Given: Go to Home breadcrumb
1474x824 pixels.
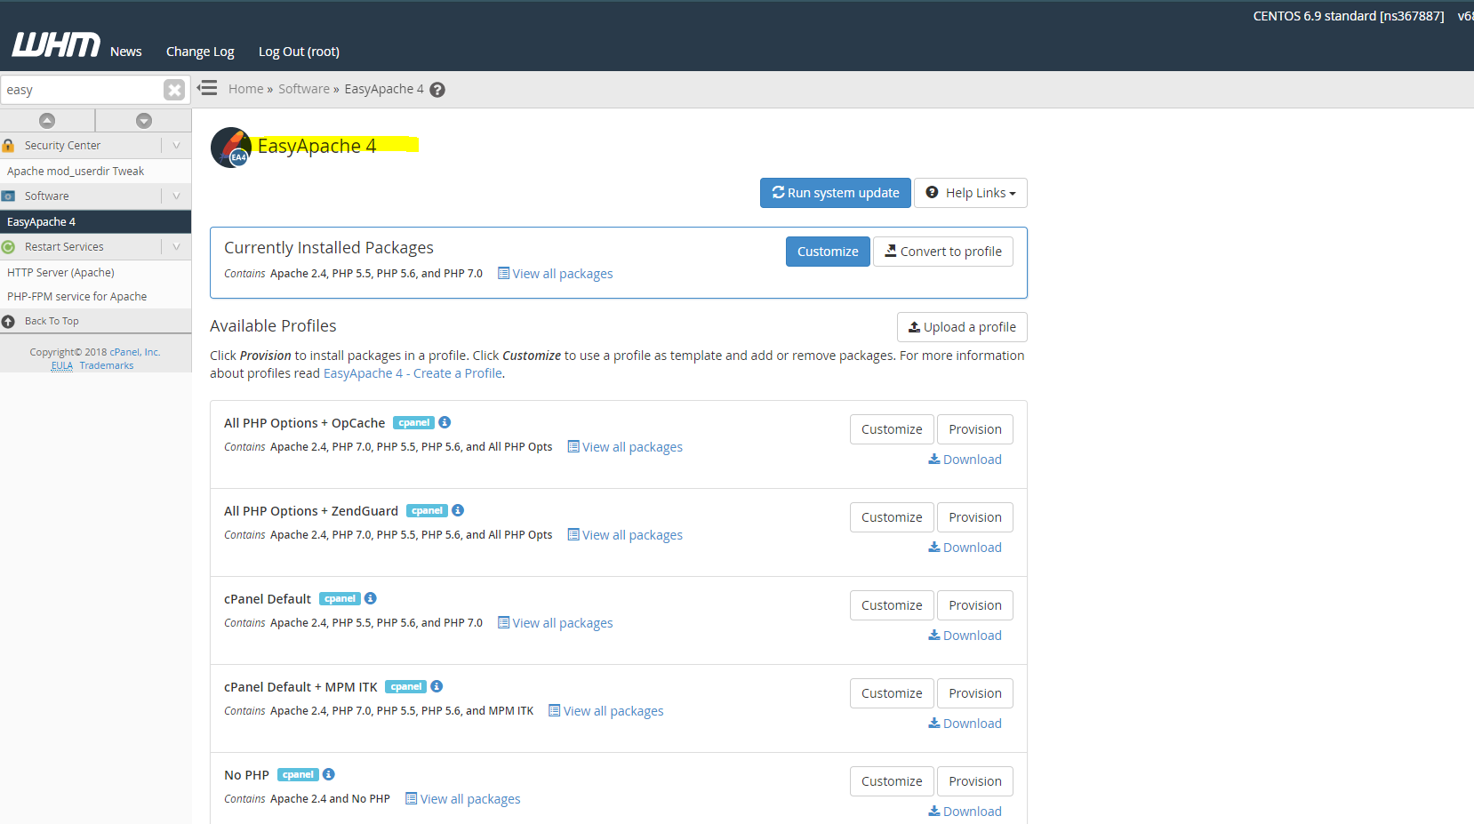Looking at the screenshot, I should click(x=245, y=89).
